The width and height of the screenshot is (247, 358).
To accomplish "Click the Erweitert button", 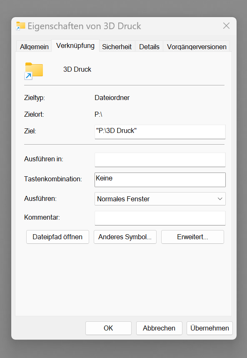I will (x=192, y=237).
